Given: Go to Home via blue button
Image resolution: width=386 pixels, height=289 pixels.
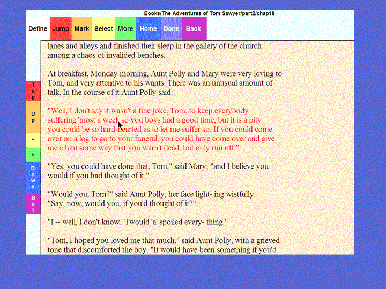Looking at the screenshot, I should (148, 29).
